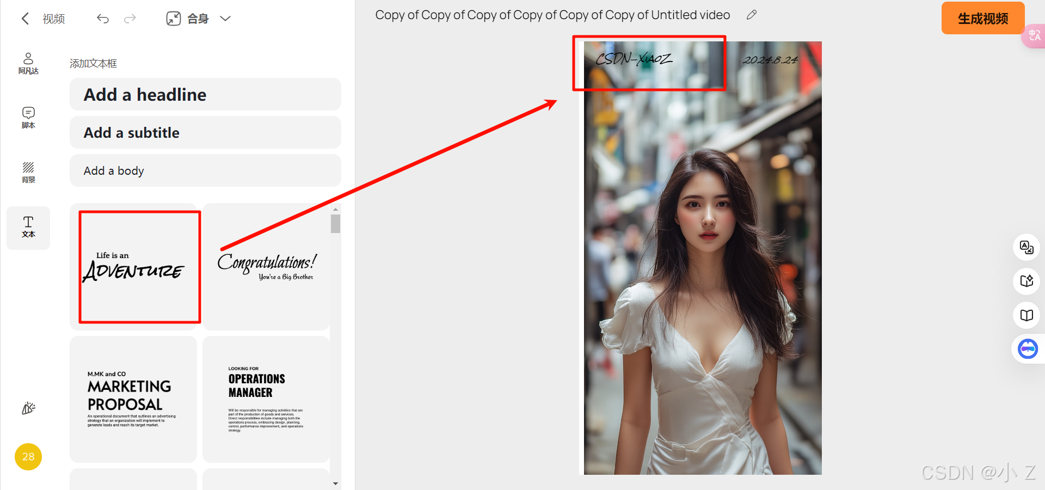Click the video title text
1045x490 pixels.
pyautogui.click(x=552, y=15)
